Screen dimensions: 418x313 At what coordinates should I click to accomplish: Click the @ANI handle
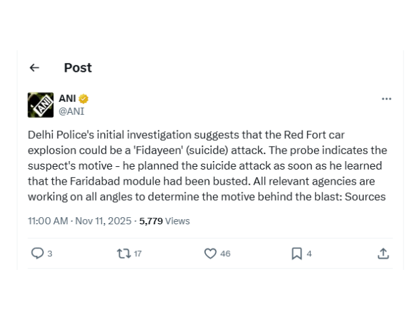pyautogui.click(x=71, y=111)
